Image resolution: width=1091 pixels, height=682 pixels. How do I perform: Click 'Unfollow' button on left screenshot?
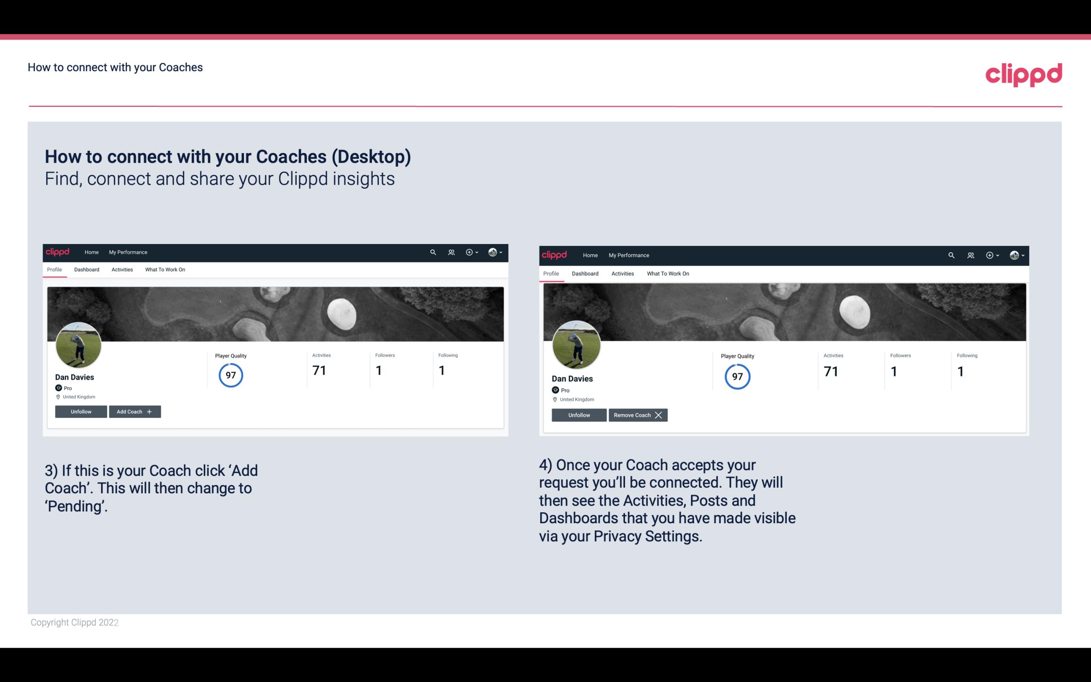(81, 411)
